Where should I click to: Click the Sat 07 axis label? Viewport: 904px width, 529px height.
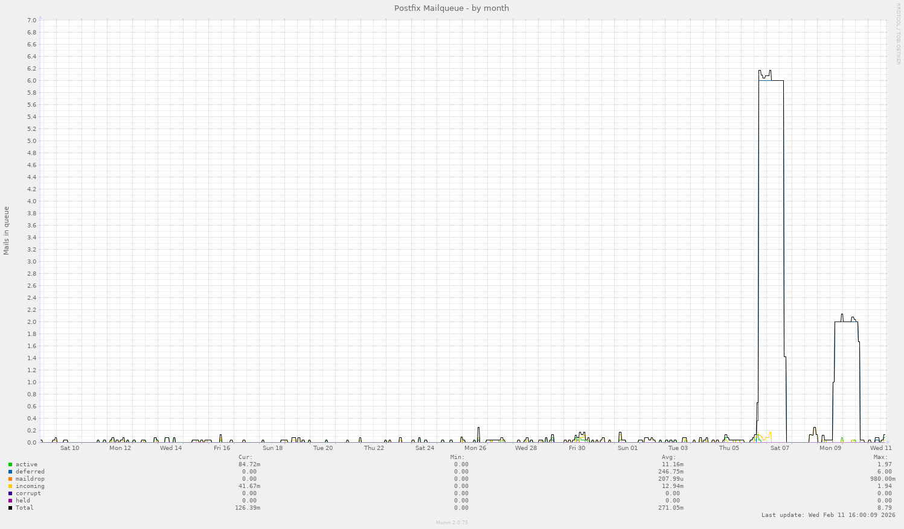[780, 449]
